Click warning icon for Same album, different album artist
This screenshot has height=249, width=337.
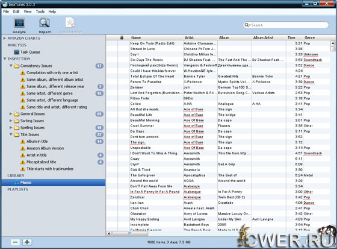23,80
